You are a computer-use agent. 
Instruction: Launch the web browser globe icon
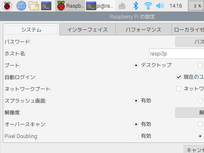click(x=21, y=6)
